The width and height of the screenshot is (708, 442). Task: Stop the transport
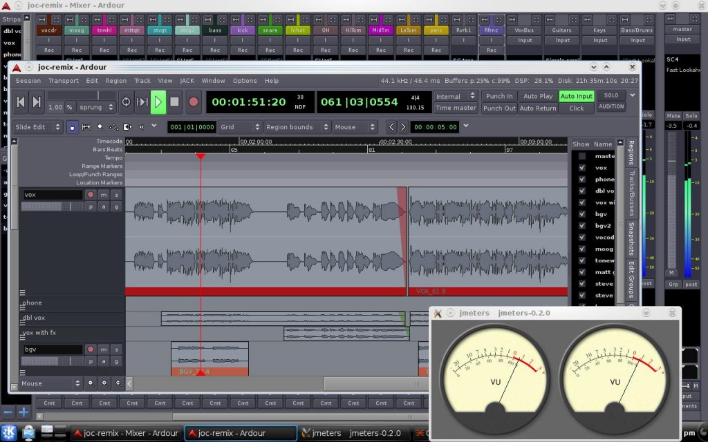pyautogui.click(x=174, y=102)
